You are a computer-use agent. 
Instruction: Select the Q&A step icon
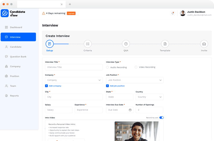(126, 44)
